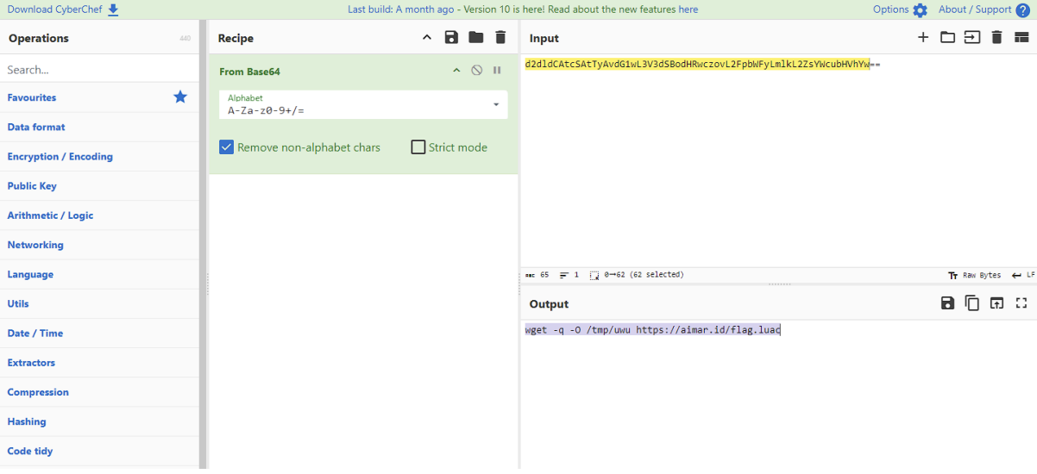This screenshot has height=474, width=1037.
Task: Open the Networking category
Action: (99, 245)
